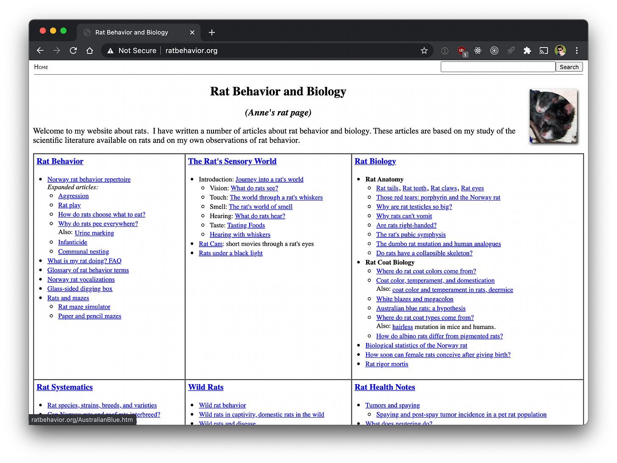Click the info circle extension icon
This screenshot has height=463, width=617.
[x=445, y=50]
